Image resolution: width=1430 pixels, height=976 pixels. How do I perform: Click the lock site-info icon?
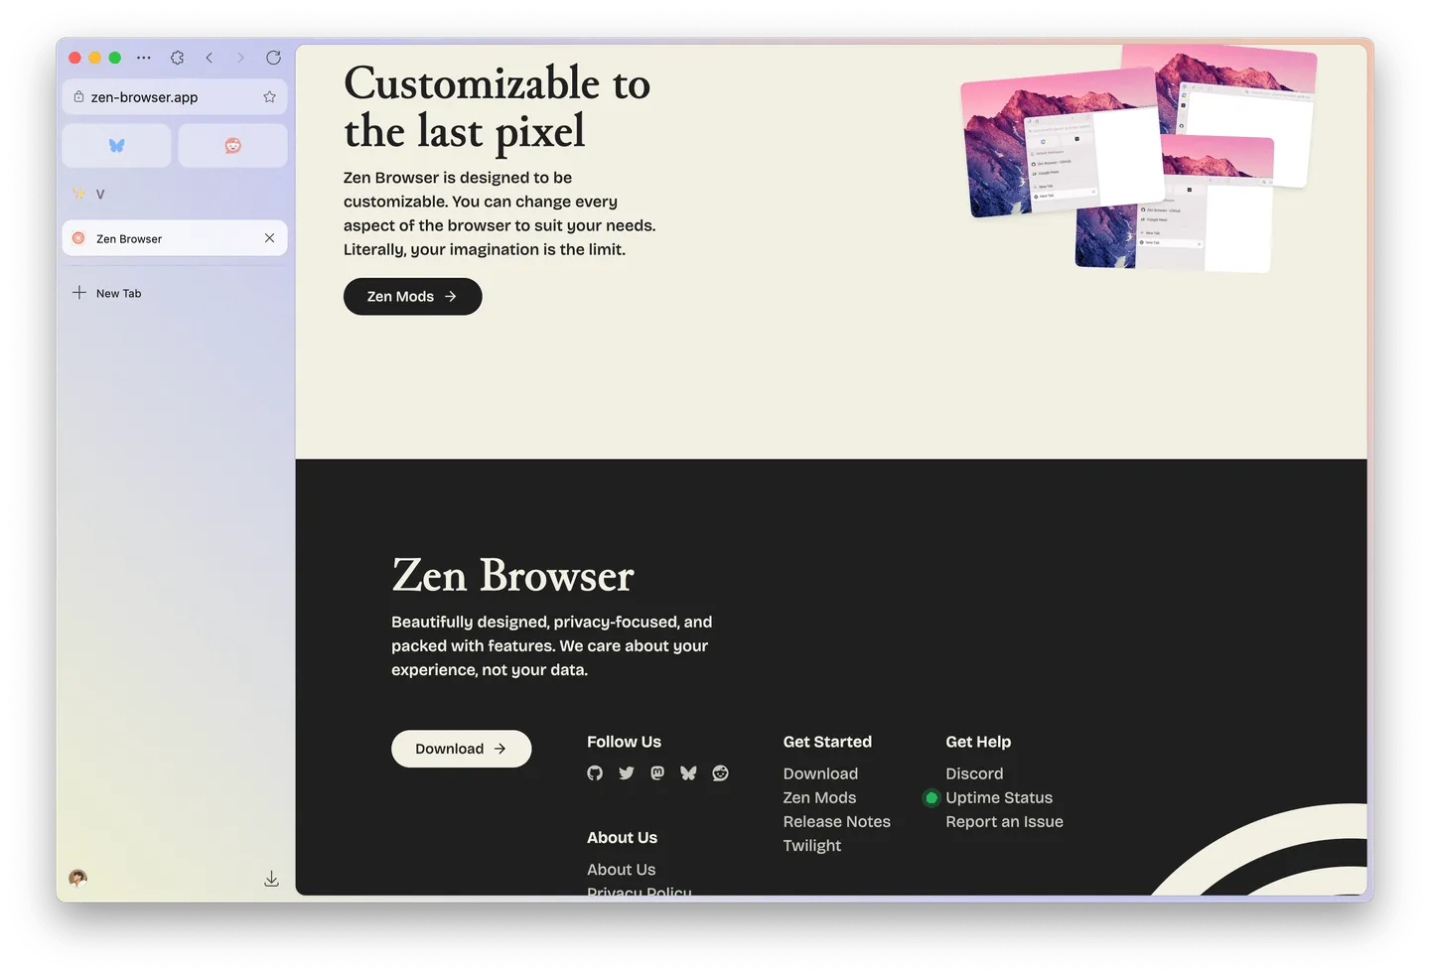78,96
